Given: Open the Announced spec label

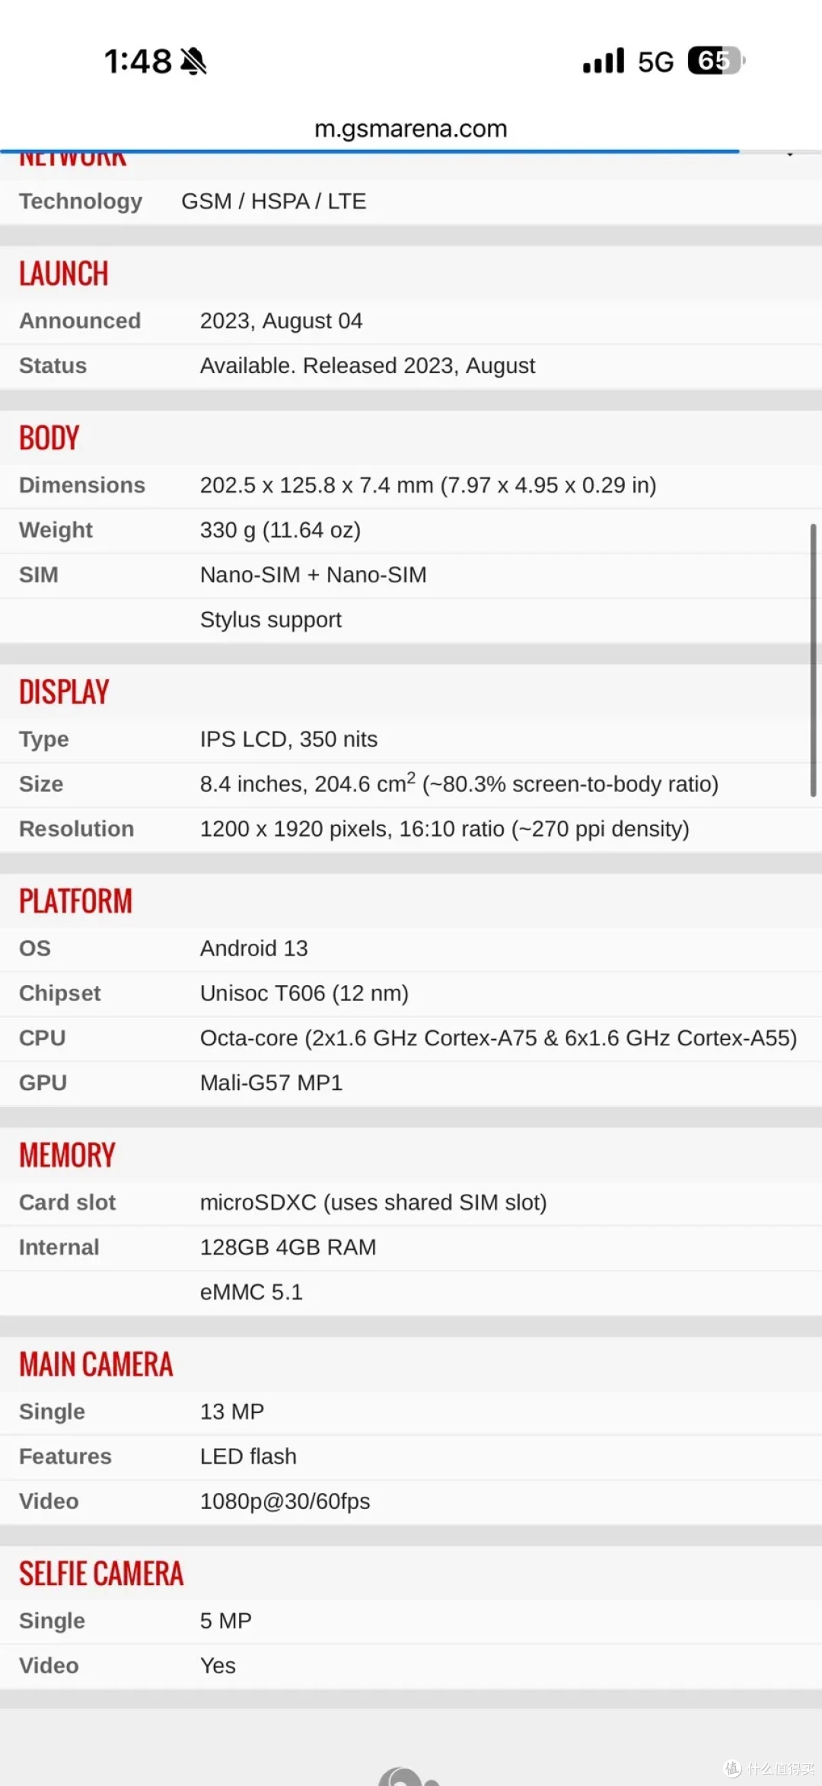Looking at the screenshot, I should point(80,321).
